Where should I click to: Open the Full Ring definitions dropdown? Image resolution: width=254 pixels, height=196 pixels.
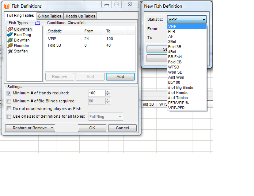coord(106,117)
